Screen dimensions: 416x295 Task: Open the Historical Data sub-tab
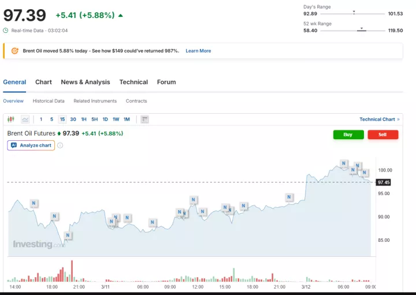click(49, 101)
